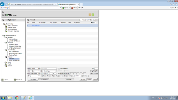Tick the Sat schedule checkbox
The image size is (178, 100).
63,76
